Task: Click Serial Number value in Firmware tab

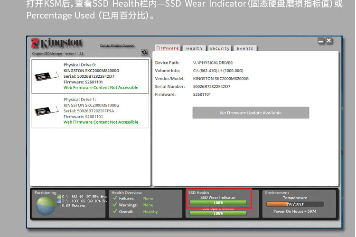Action: pyautogui.click(x=212, y=86)
